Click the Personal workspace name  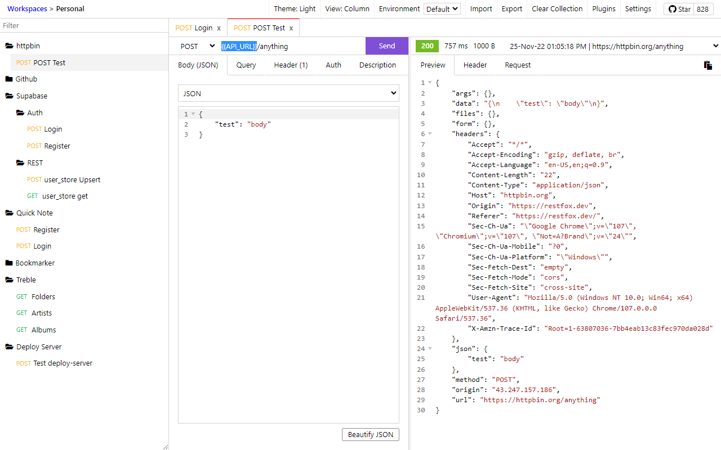[70, 9]
